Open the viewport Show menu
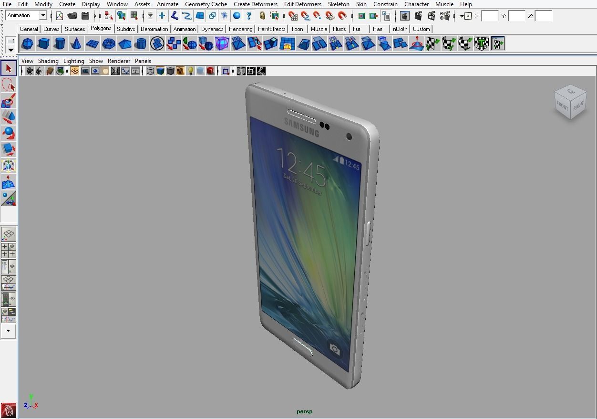Image resolution: width=597 pixels, height=419 pixels. tap(96, 61)
